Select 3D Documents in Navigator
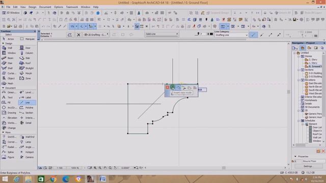The width and height of the screenshot is (326, 183). 310,107
